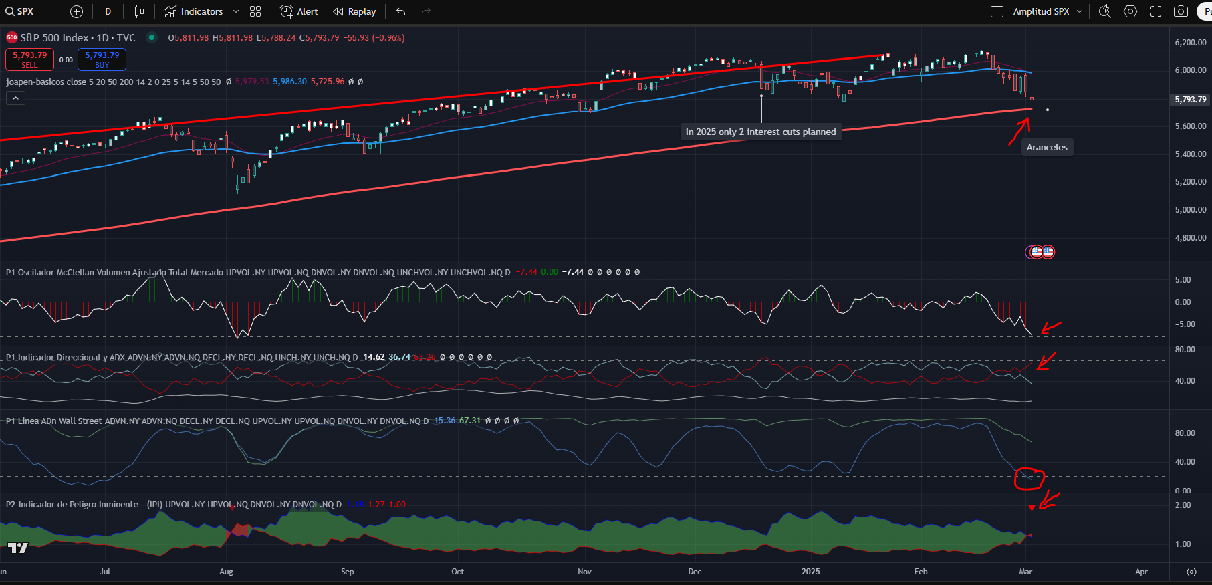Open the candlestick chart type menu

click(x=139, y=11)
